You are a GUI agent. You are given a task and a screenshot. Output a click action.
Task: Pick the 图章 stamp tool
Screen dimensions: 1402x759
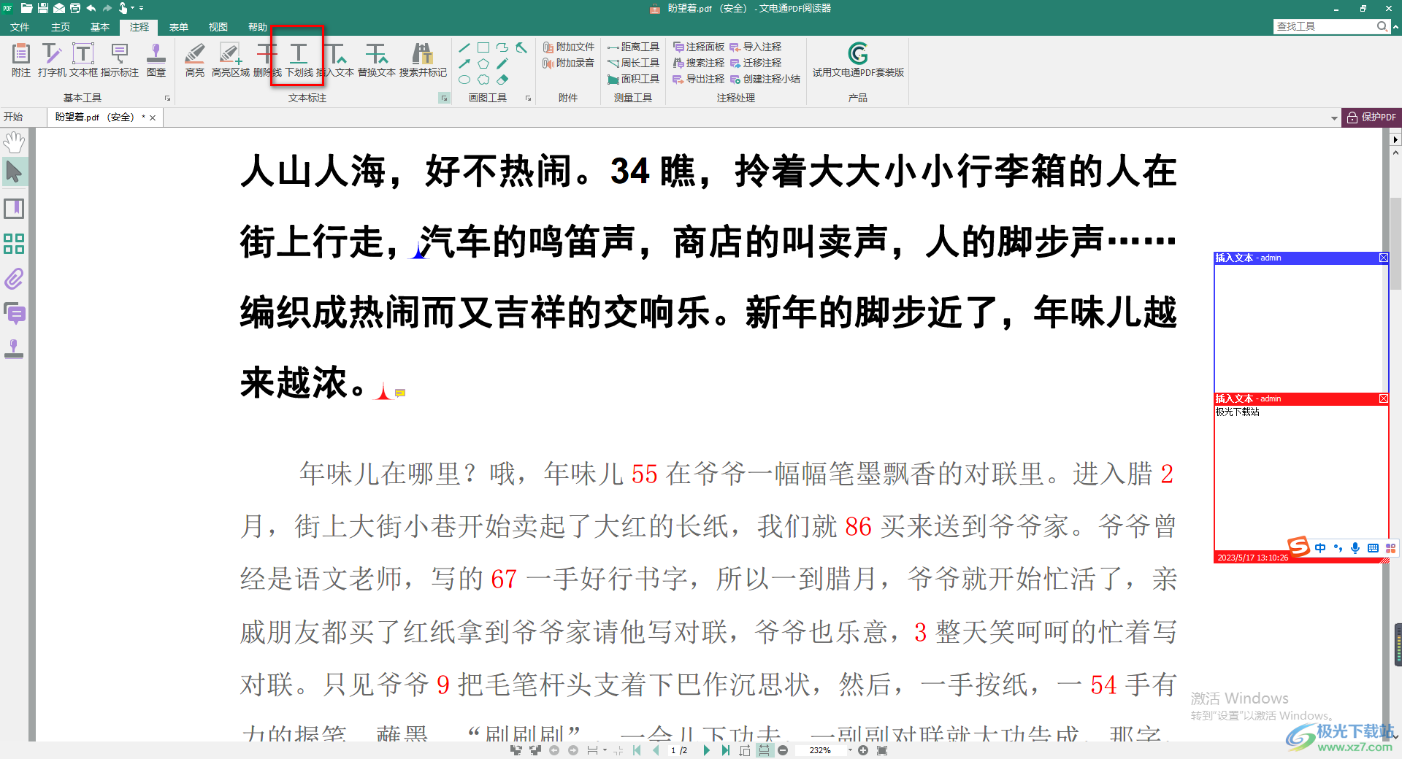(156, 59)
